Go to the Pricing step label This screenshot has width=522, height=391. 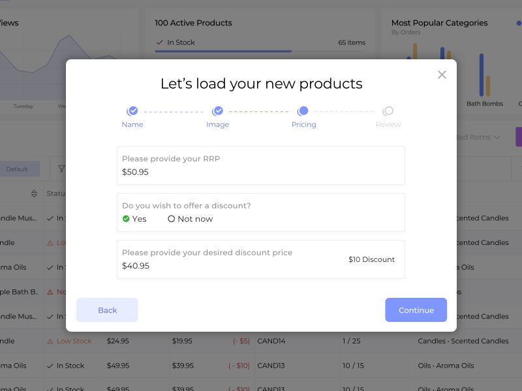[303, 124]
